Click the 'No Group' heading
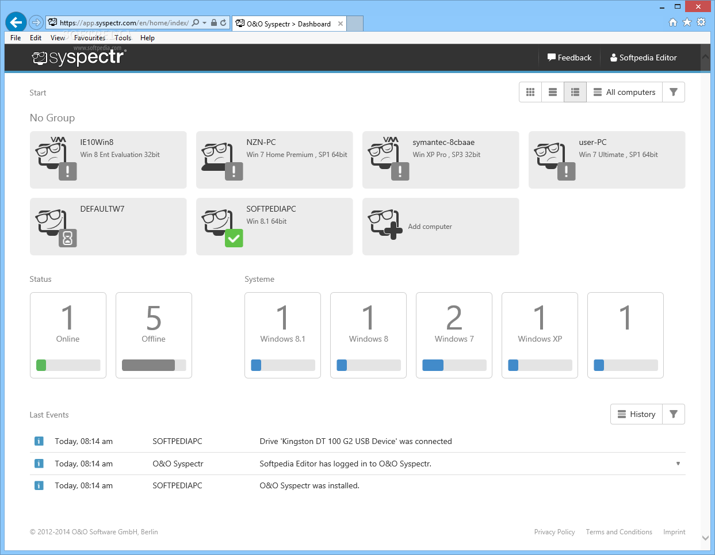This screenshot has height=555, width=715. [x=52, y=118]
